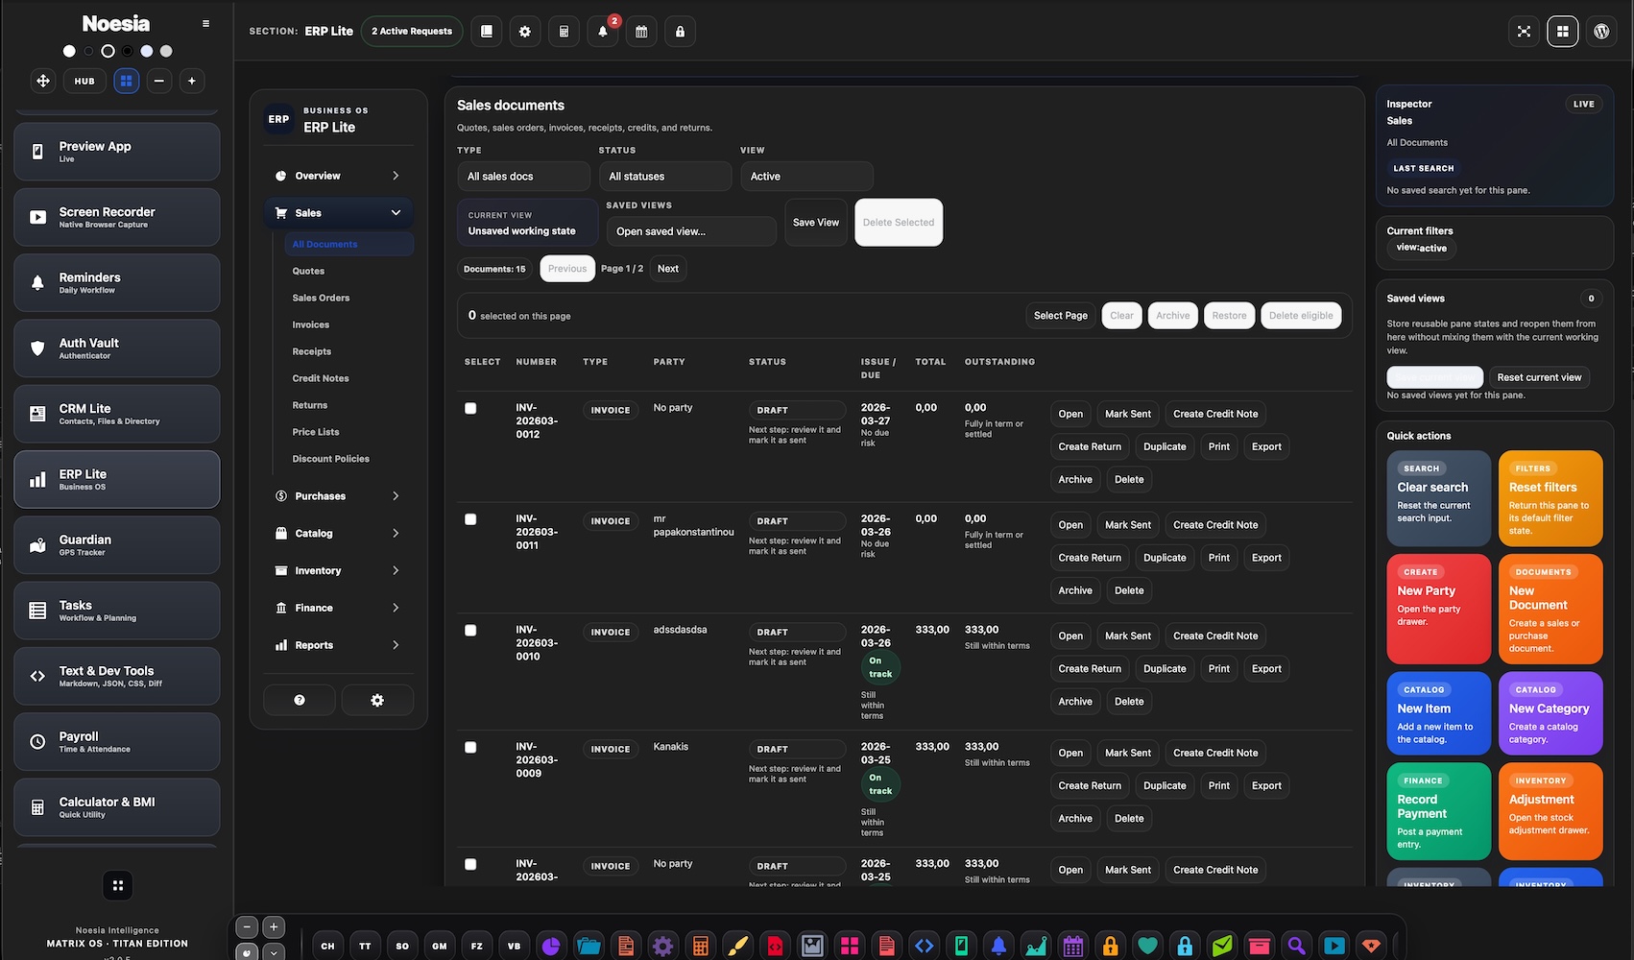1634x960 pixels.
Task: Open the orange padlock dock icon
Action: click(1110, 946)
